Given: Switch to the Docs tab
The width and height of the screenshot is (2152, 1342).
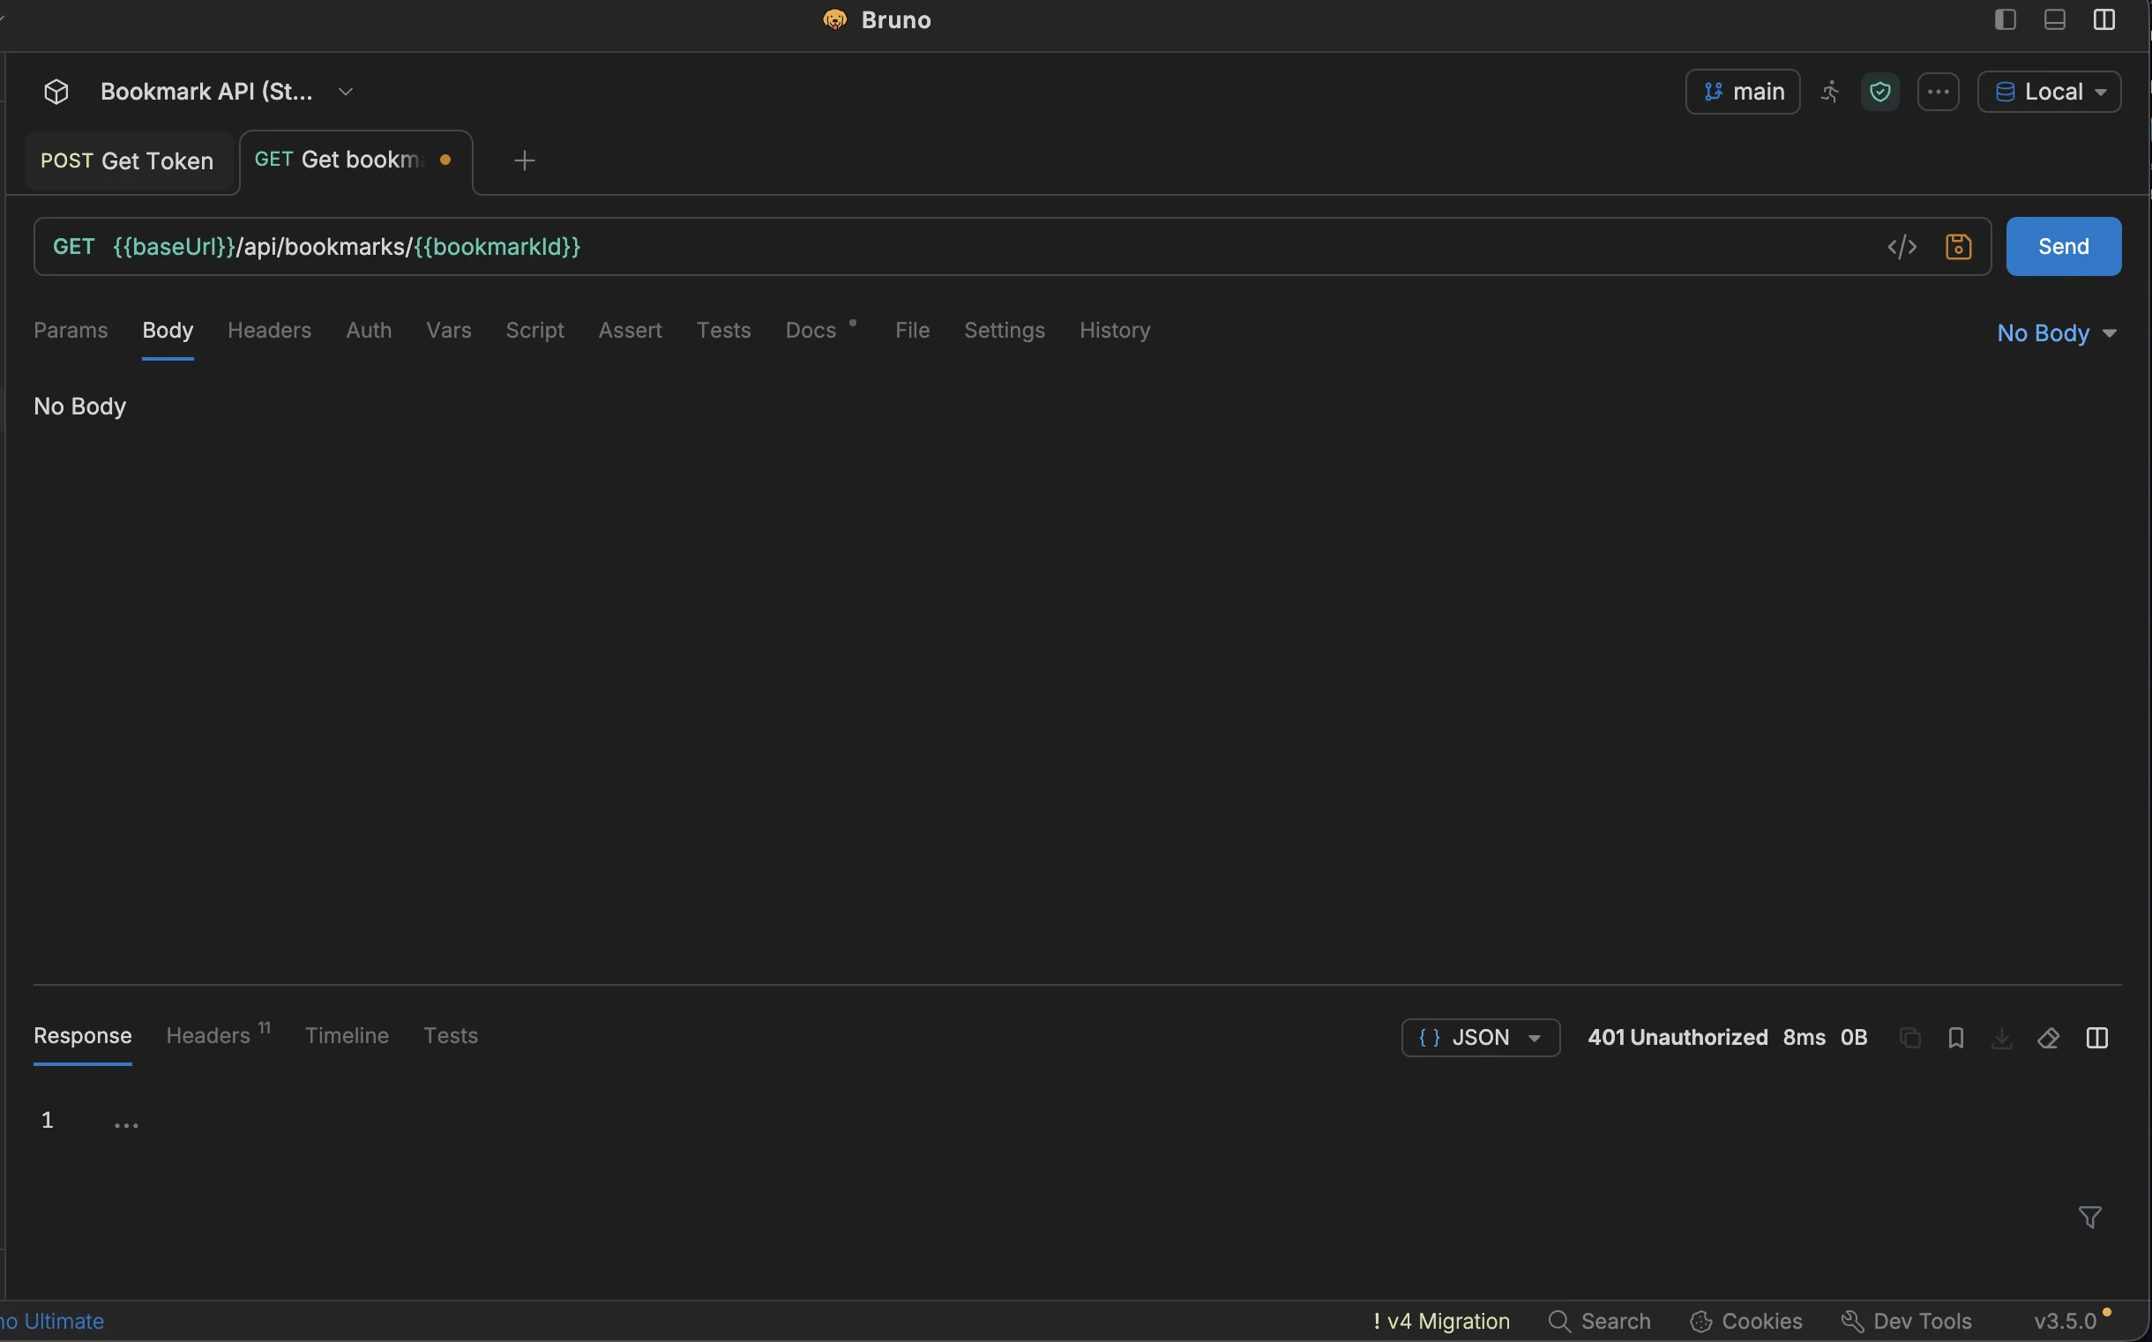Looking at the screenshot, I should (x=811, y=330).
